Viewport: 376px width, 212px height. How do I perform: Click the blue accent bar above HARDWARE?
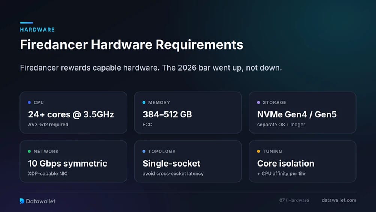coord(26,23)
